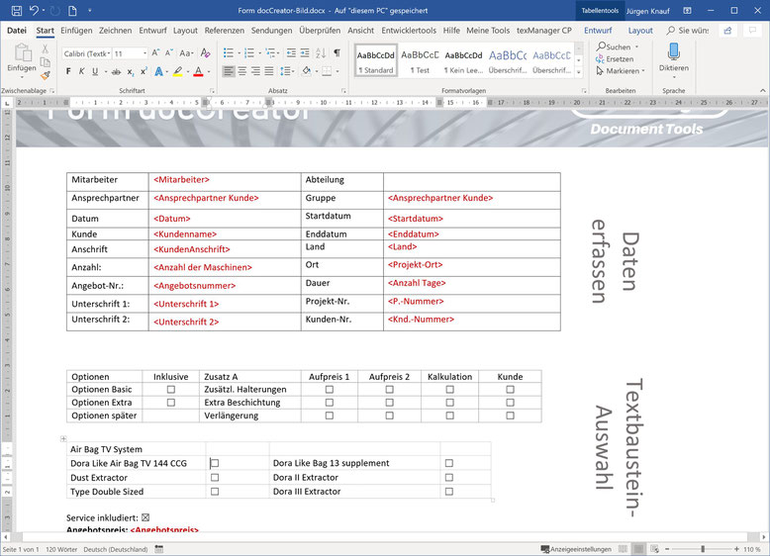Cut selection with the scissors icon

pos(46,48)
